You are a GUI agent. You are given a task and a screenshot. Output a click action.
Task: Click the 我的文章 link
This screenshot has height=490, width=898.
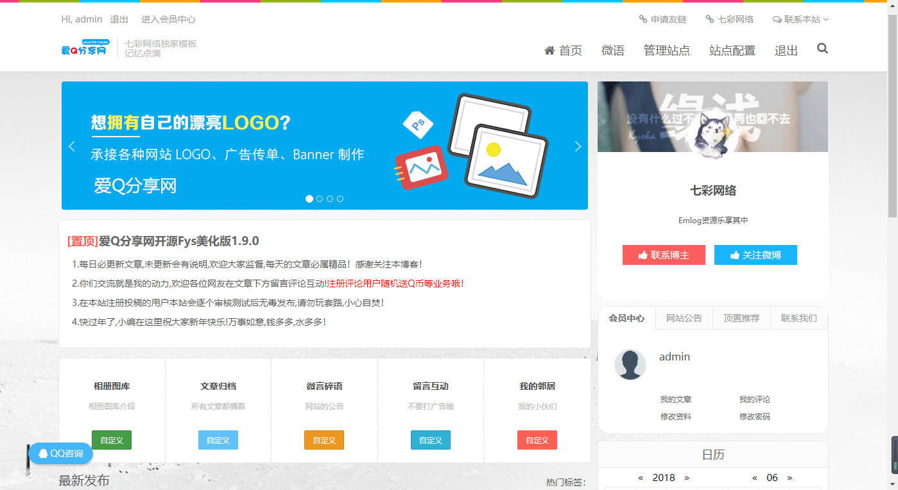tap(676, 399)
